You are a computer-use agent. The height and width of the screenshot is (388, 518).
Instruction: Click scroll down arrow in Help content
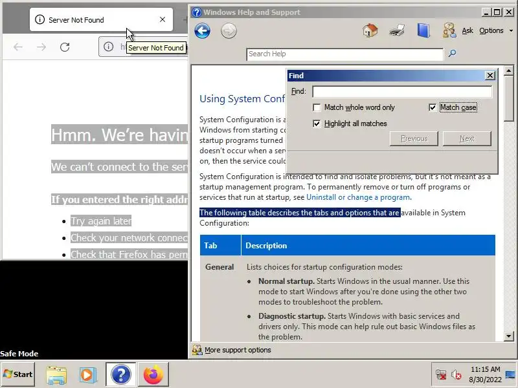[509, 336]
